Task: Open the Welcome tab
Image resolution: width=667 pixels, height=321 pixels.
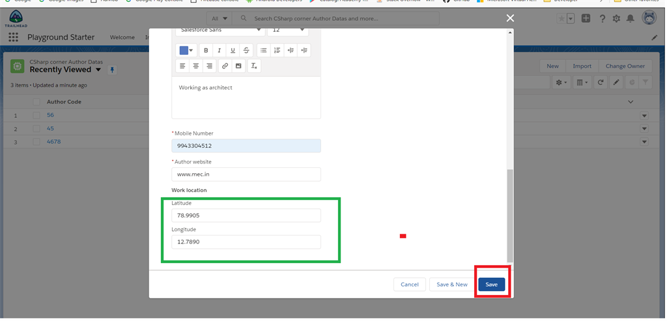Action: click(x=122, y=37)
